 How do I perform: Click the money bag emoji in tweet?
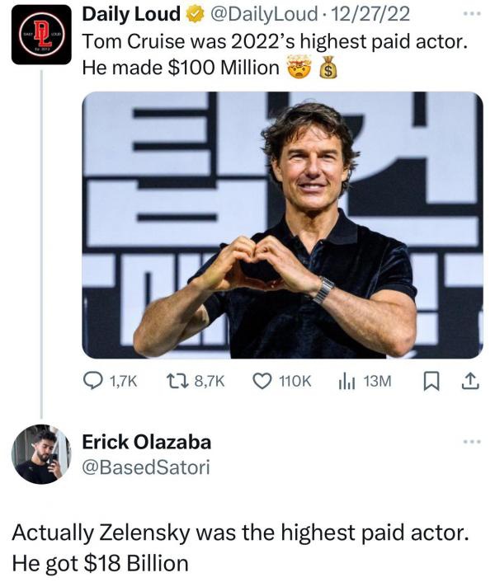tap(328, 69)
